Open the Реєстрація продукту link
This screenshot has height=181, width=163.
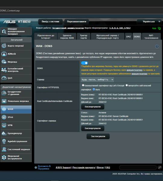coord(84,167)
